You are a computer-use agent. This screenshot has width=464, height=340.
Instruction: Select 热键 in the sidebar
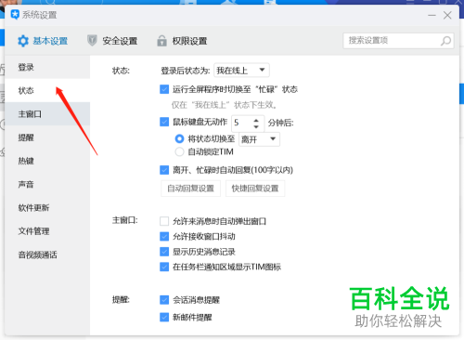pyautogui.click(x=47, y=161)
